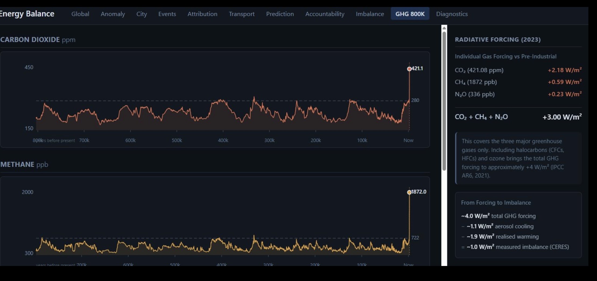Open the Prediction tab
This screenshot has height=281, width=597.
pos(280,14)
